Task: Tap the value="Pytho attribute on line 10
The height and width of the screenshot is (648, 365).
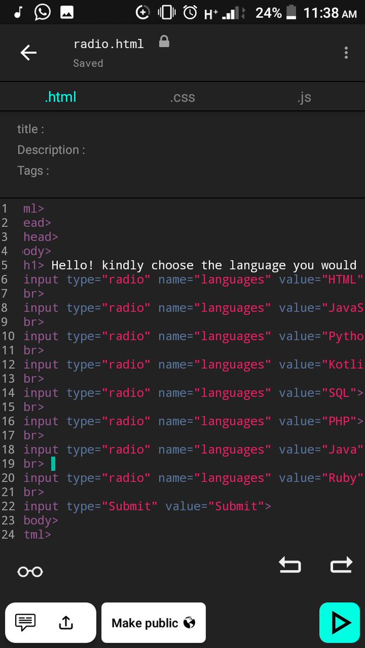Action: coord(321,336)
